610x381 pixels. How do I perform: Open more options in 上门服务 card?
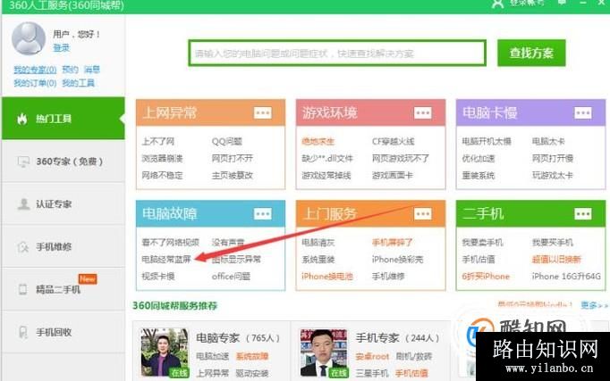pos(422,214)
